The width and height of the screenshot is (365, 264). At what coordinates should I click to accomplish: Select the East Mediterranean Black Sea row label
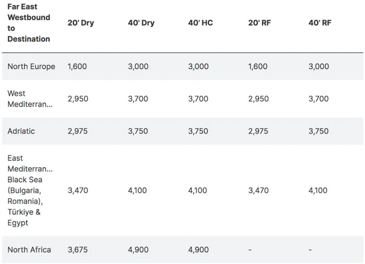[x=30, y=191]
